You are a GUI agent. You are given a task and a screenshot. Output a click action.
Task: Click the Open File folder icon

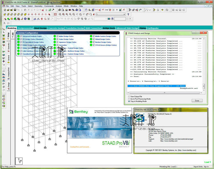pyautogui.click(x=8, y=10)
